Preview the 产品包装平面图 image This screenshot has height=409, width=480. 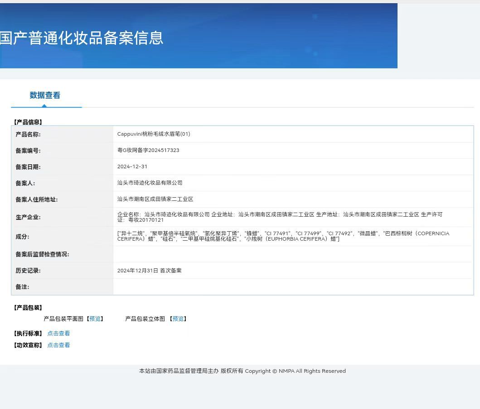pyautogui.click(x=95, y=319)
